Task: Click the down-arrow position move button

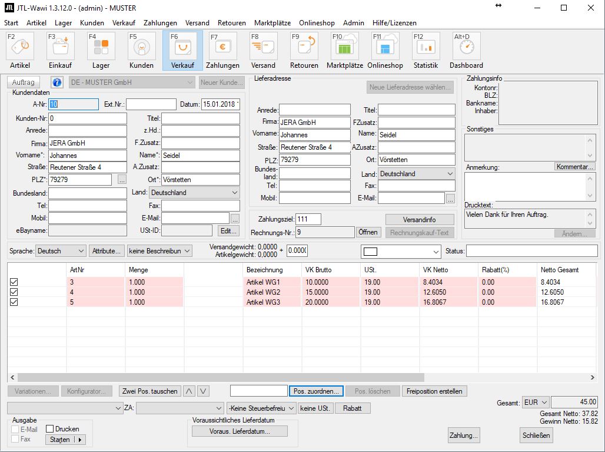Action: (204, 391)
